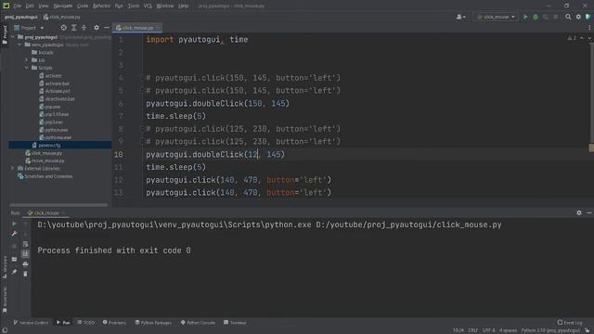Collapse the Scripts folder
This screenshot has width=594, height=334.
point(27,68)
